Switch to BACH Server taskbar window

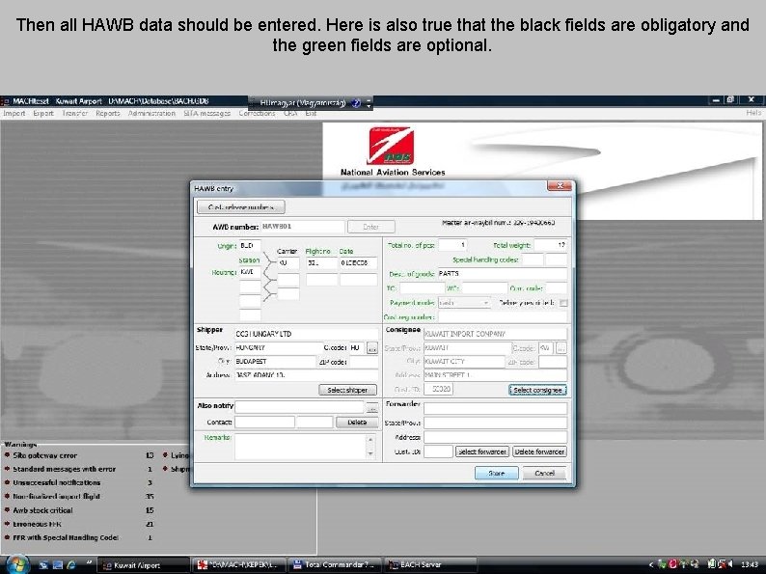[x=430, y=565]
